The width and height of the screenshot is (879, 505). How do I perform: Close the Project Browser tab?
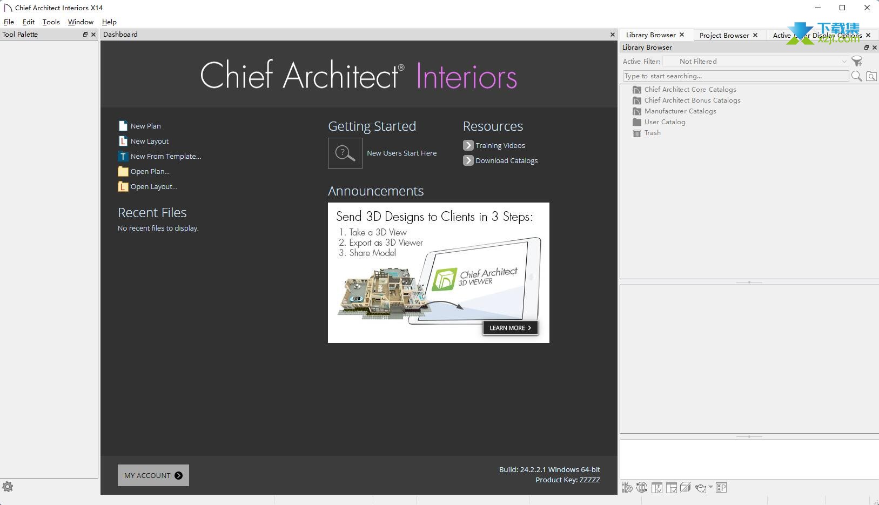coord(755,35)
